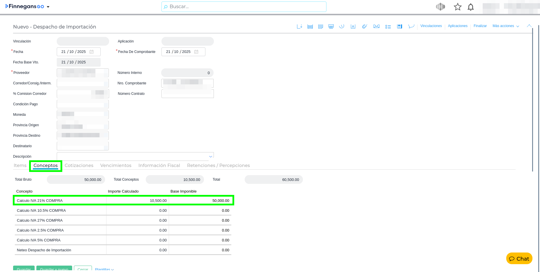Expand the Más acciones dropdown
540x272 pixels.
click(x=506, y=26)
